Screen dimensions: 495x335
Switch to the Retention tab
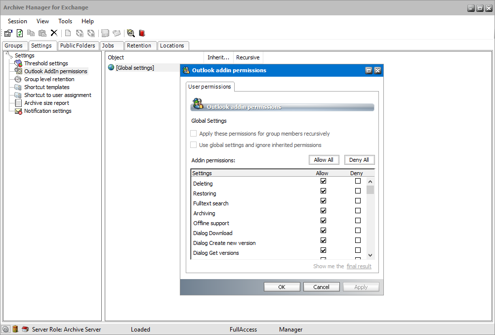point(139,46)
